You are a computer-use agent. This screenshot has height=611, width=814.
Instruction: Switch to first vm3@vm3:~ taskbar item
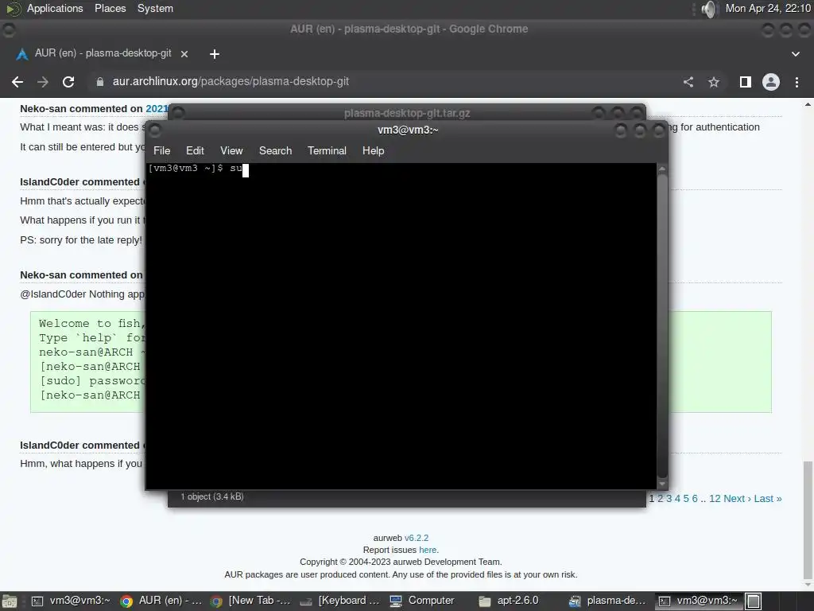pos(70,601)
